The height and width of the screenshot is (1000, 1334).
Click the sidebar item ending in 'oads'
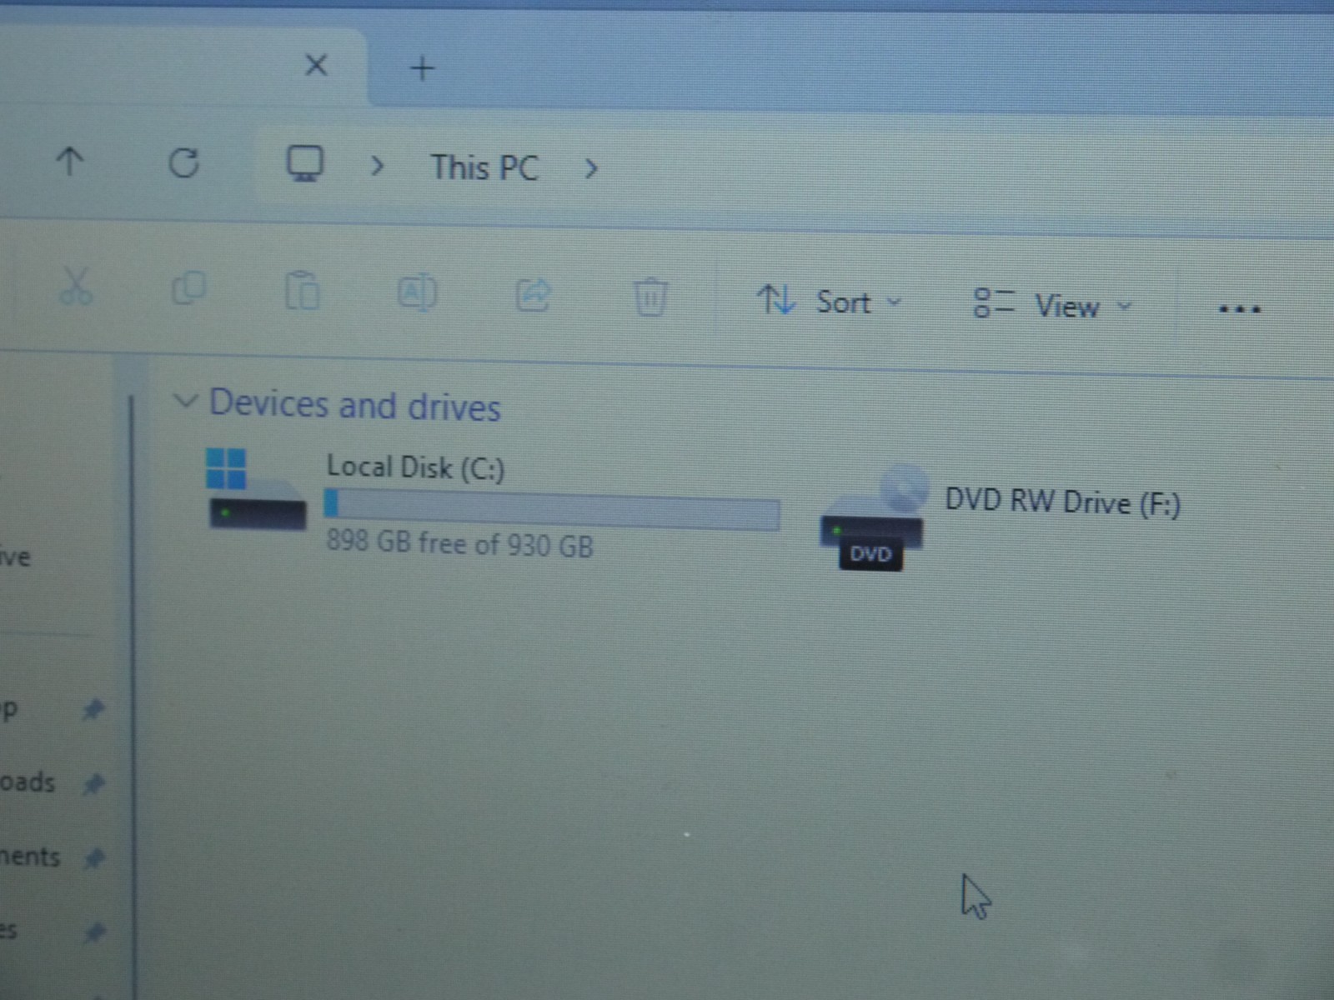point(28,782)
